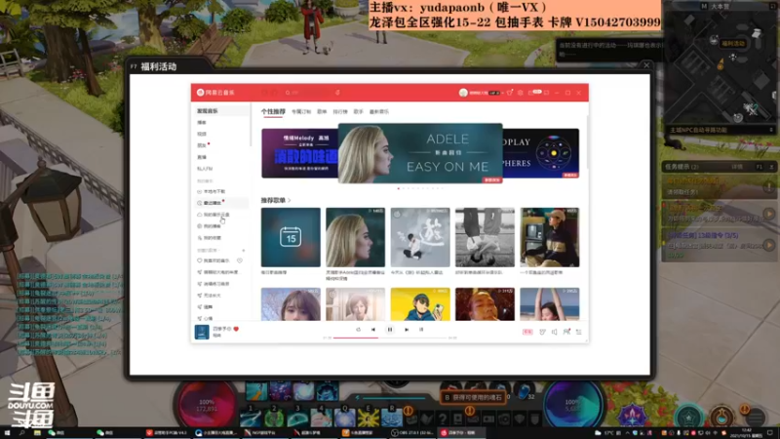
Task: Open 播客 in the sidebar
Action: pyautogui.click(x=202, y=123)
